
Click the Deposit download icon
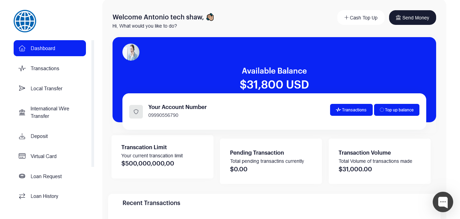click(22, 136)
